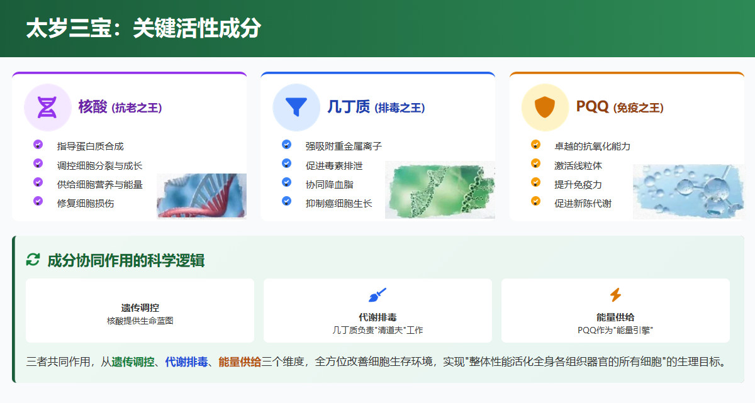Image resolution: width=755 pixels, height=403 pixels.
Task: Click the 核酸 (抗老之王) heading
Action: (x=120, y=107)
